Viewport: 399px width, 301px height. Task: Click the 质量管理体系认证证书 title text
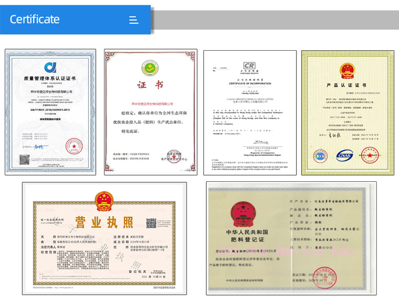point(50,78)
